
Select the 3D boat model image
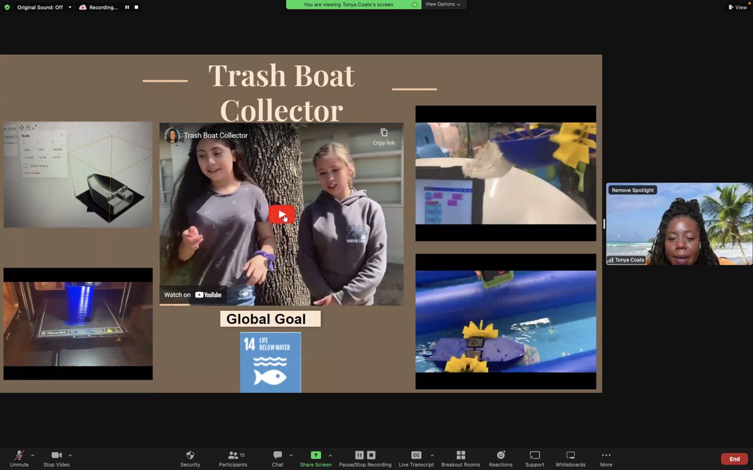[78, 174]
